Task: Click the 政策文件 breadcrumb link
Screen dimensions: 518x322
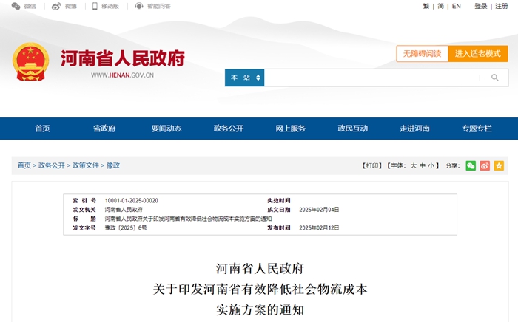Action: pos(86,165)
